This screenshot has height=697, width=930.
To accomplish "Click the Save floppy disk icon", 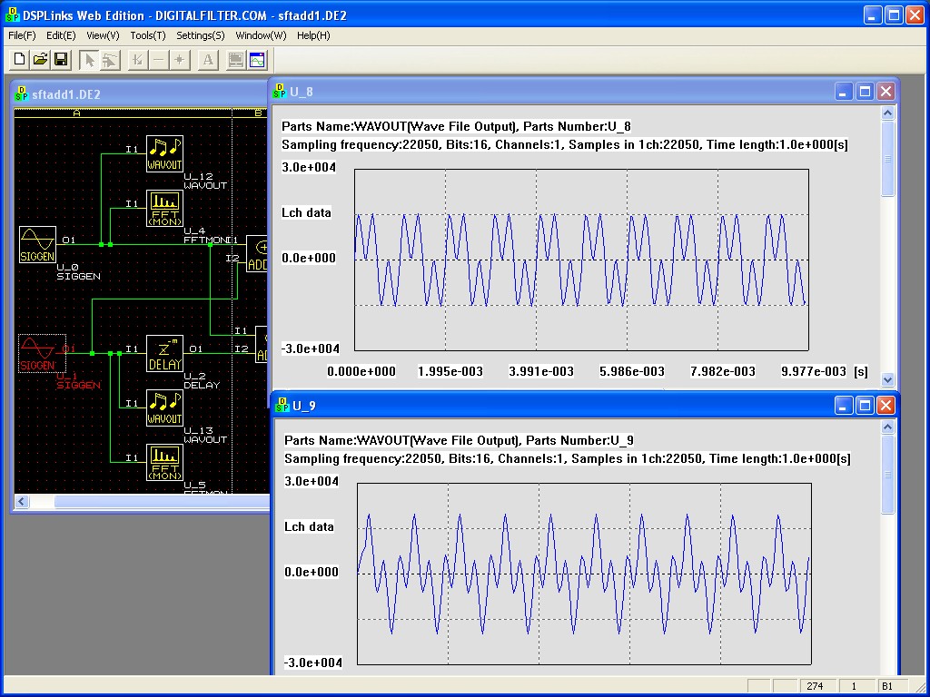I will coord(61,60).
